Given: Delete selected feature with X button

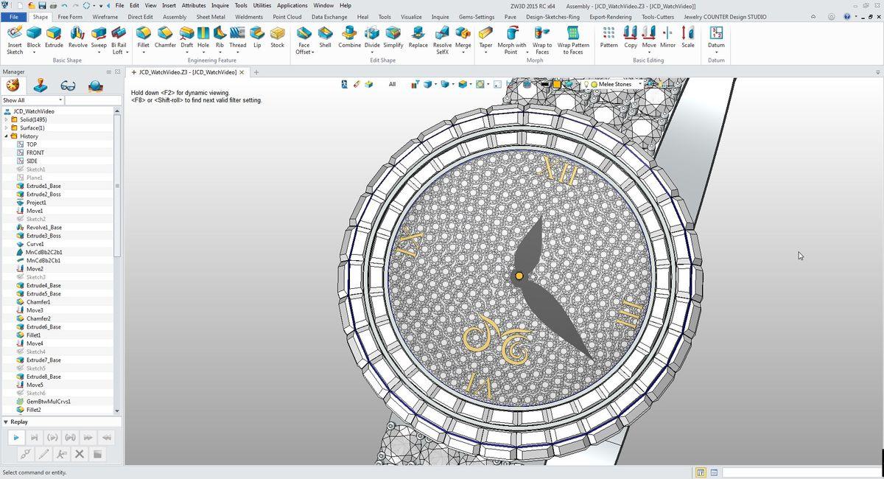Looking at the screenshot, I should pyautogui.click(x=80, y=454).
